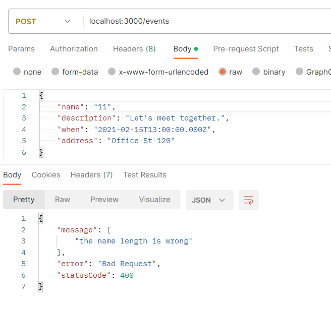Click the Visualize response button
This screenshot has width=331, height=312.
point(154,200)
